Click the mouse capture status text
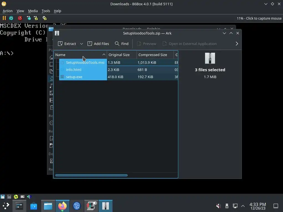 (x=259, y=18)
